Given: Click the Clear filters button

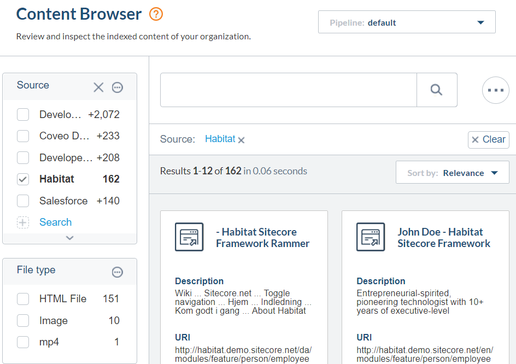Looking at the screenshot, I should coord(488,139).
